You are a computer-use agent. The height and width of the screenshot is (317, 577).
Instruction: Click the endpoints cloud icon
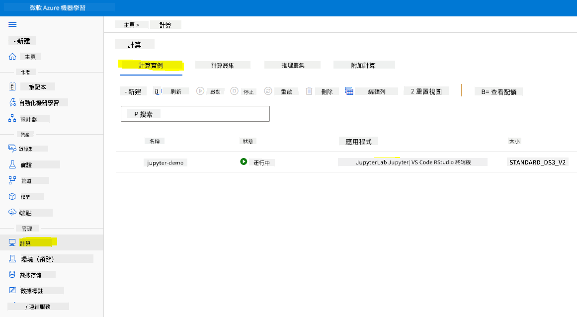coord(12,213)
